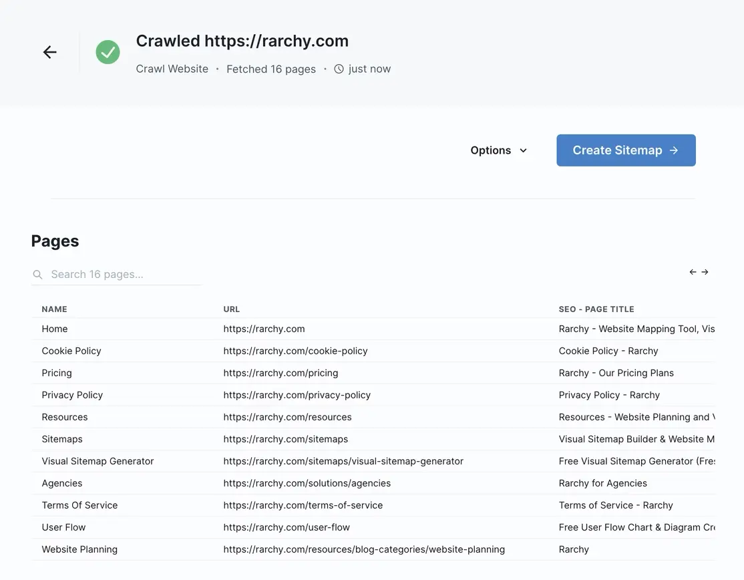Click the clock icon beside 'just now'
The width and height of the screenshot is (744, 580).
click(x=339, y=68)
